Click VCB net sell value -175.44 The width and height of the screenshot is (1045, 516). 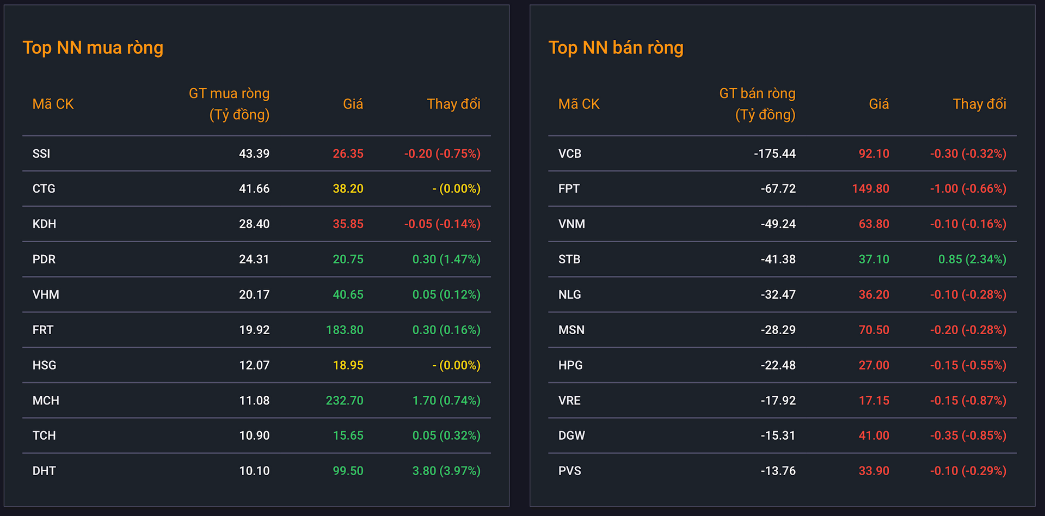774,153
